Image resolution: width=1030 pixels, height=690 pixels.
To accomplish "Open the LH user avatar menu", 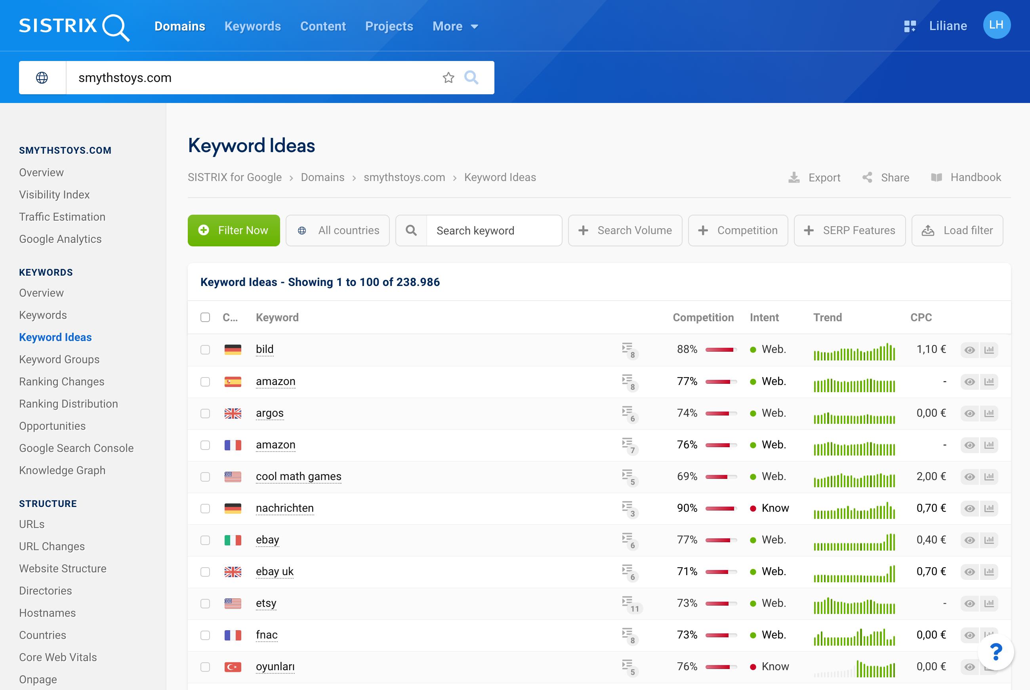I will click(997, 25).
